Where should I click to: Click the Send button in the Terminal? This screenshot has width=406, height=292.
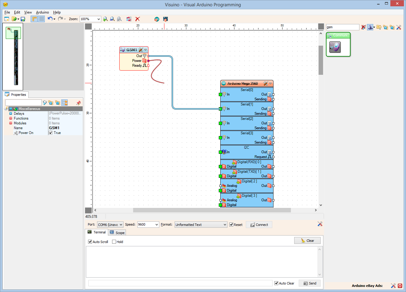coord(309,283)
